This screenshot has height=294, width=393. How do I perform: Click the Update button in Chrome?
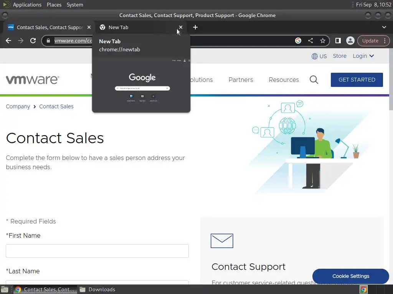pos(370,41)
